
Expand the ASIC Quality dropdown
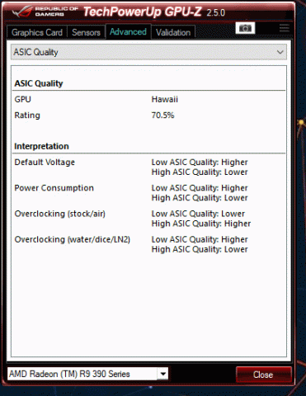click(148, 52)
